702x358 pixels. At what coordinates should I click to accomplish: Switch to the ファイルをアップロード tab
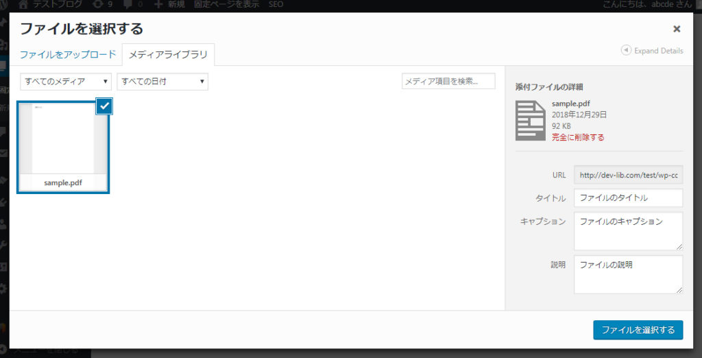tap(68, 54)
